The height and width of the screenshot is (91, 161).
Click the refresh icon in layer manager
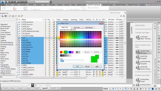121,16
